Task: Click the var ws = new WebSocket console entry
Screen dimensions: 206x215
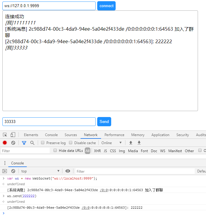Action: point(52,178)
